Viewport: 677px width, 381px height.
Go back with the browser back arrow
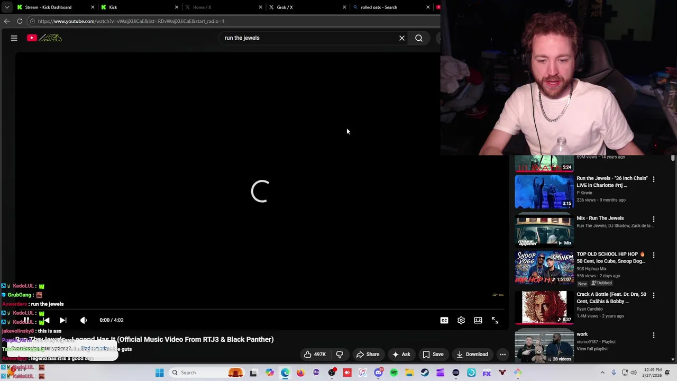pyautogui.click(x=7, y=21)
